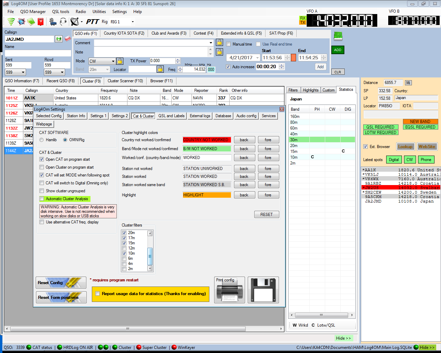Toggle the lock icon beside Note field

coord(219,52)
